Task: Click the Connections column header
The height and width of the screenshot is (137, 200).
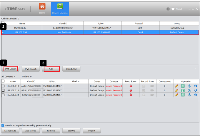Action: pos(165,81)
